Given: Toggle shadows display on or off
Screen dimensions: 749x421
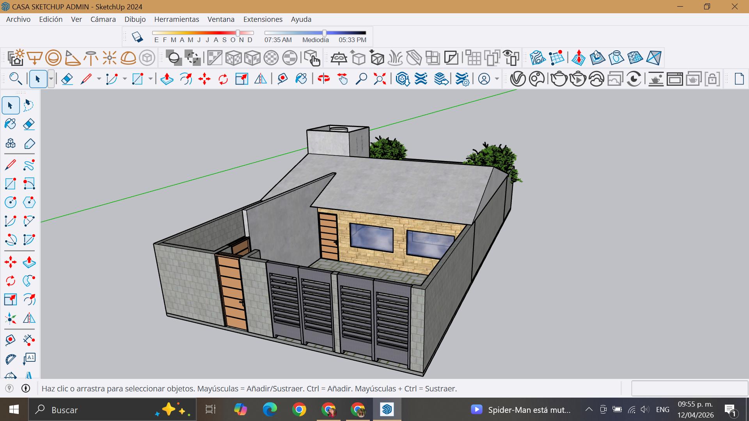Looking at the screenshot, I should pyautogui.click(x=137, y=37).
